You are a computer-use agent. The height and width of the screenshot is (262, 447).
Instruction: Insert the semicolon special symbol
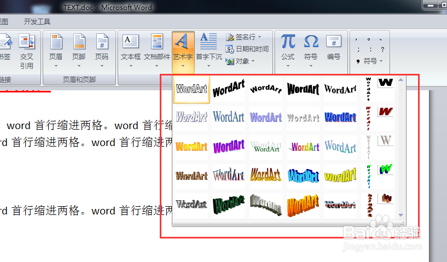tap(358, 49)
